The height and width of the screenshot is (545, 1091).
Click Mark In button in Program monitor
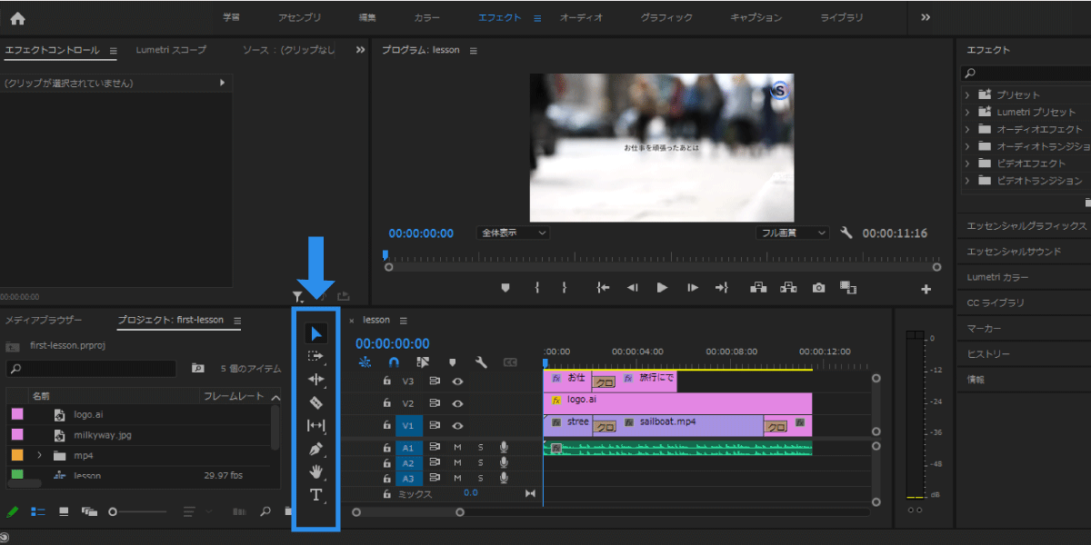pos(537,288)
